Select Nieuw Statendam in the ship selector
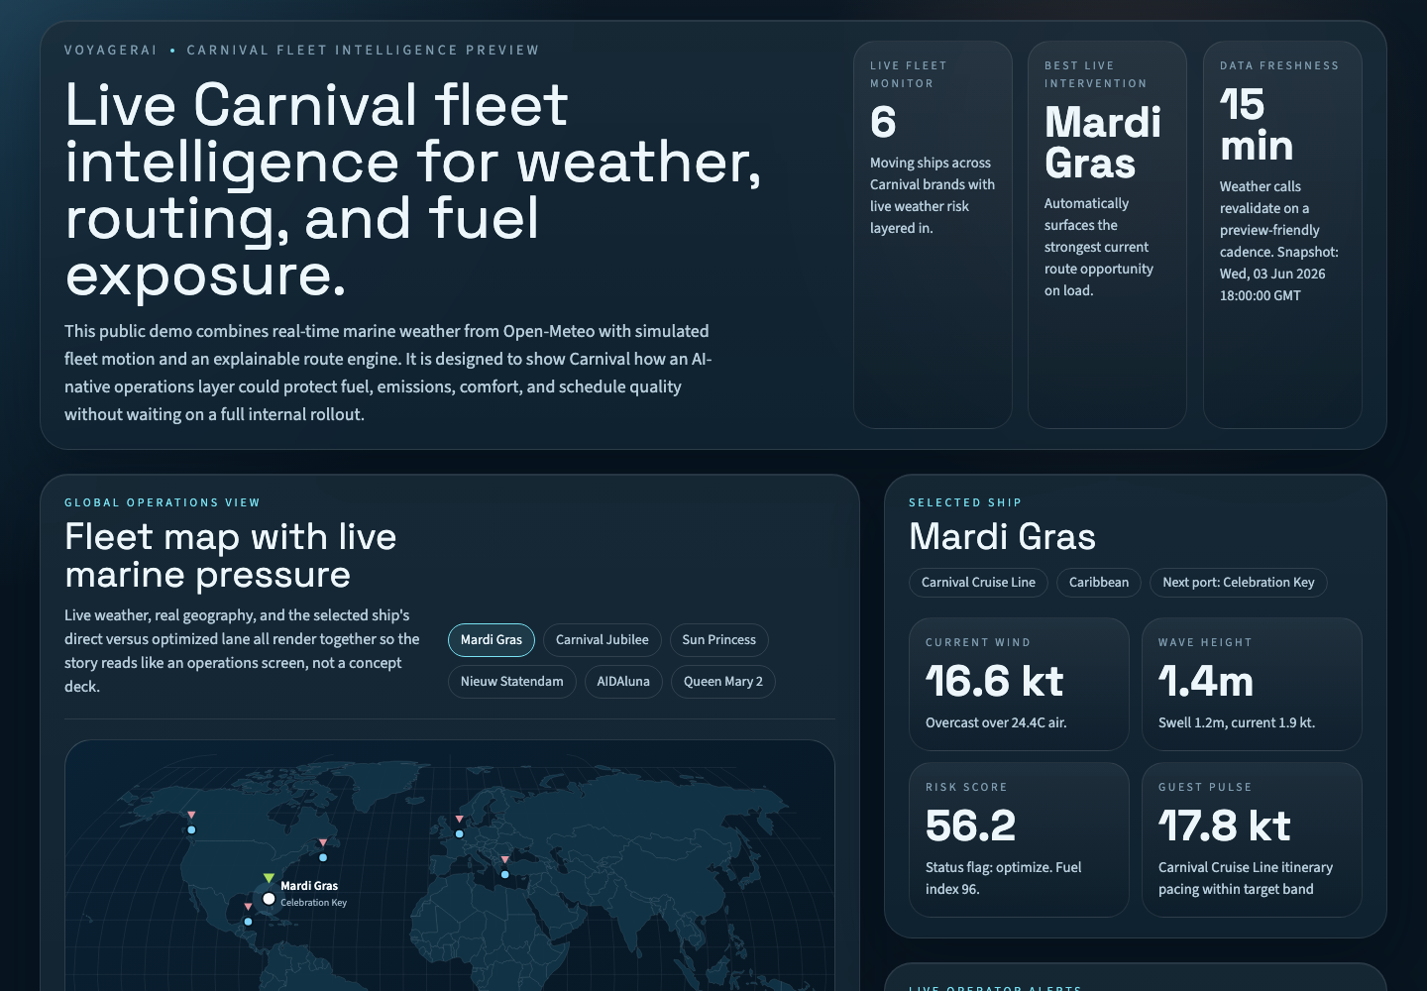This screenshot has height=991, width=1427. coord(512,682)
